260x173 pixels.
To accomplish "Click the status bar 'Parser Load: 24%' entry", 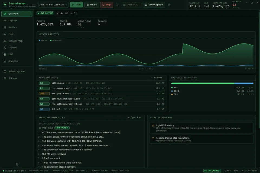I will tap(120, 171).
